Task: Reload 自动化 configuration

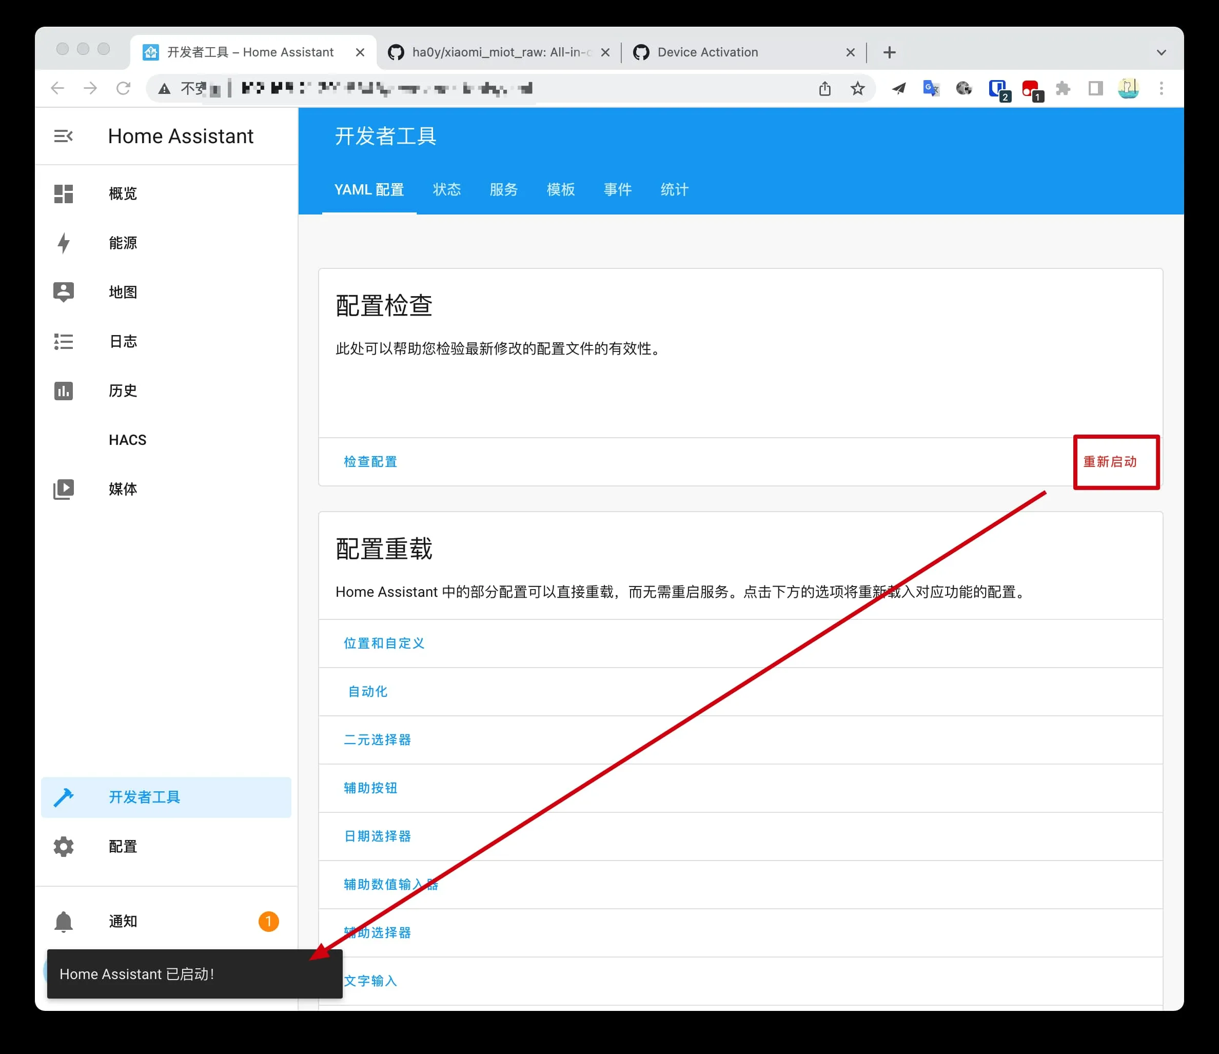Action: click(x=368, y=692)
